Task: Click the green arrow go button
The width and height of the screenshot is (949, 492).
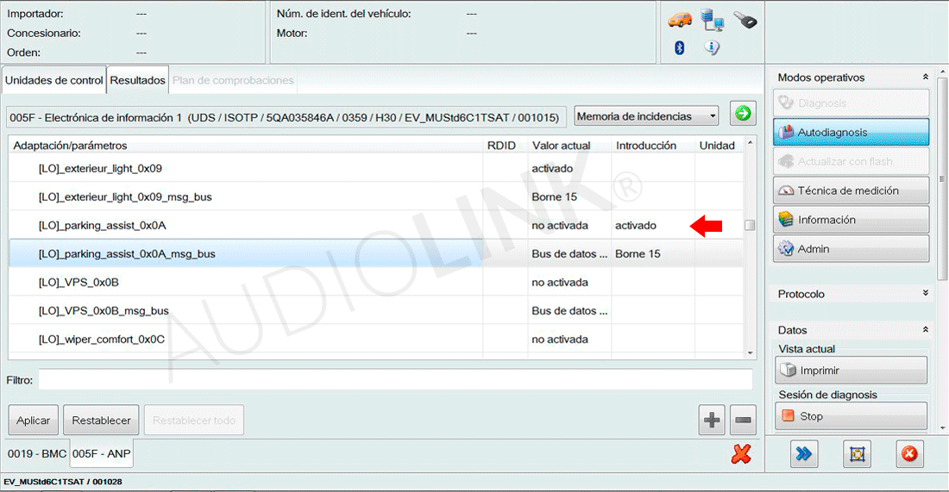Action: coord(742,114)
